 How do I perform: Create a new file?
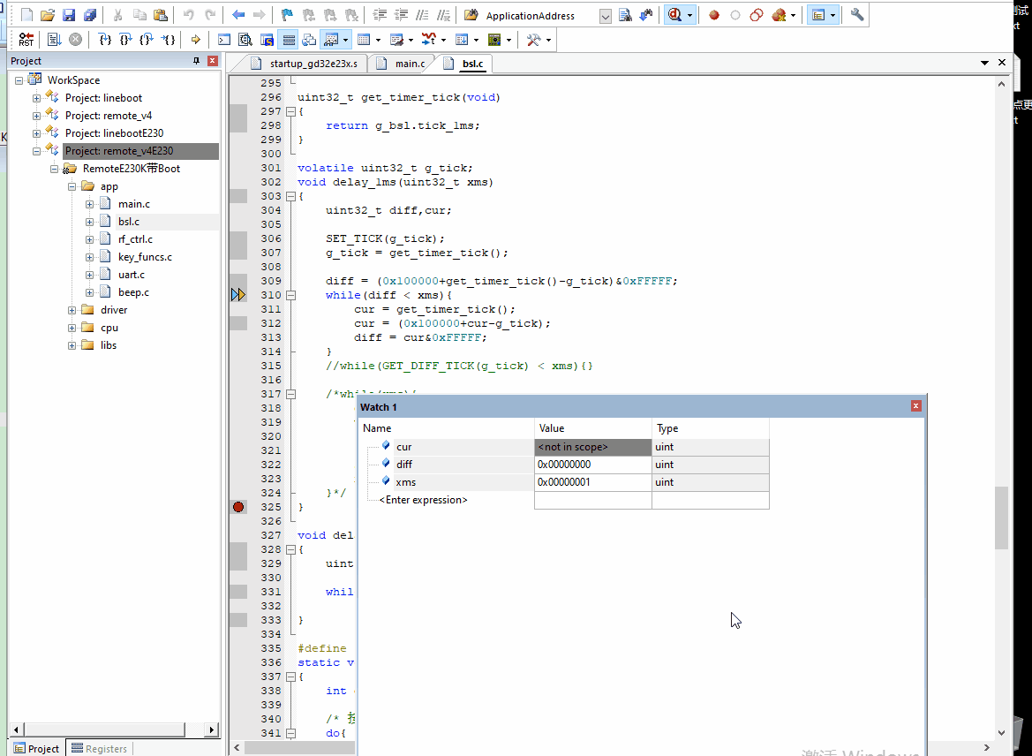coord(27,14)
